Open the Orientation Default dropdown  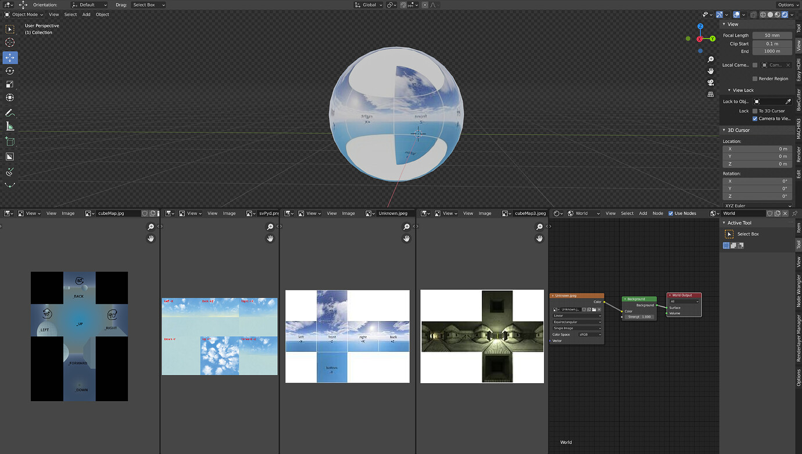point(89,5)
